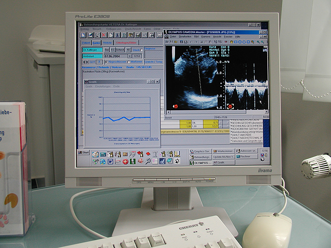Click the speaker volume icon in system tray
Viewport: 331px width, 248px height.
(266, 155)
